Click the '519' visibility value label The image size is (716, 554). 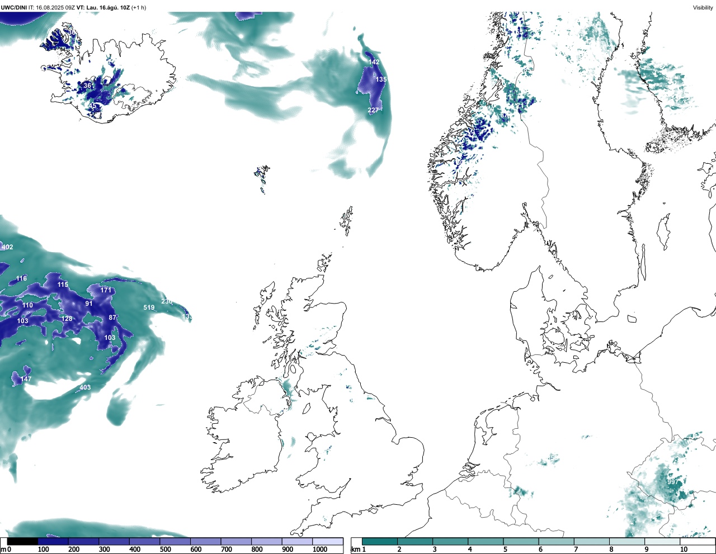coord(149,307)
